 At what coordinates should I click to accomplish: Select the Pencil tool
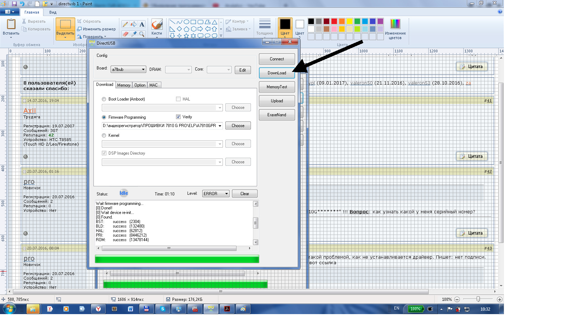pos(125,24)
